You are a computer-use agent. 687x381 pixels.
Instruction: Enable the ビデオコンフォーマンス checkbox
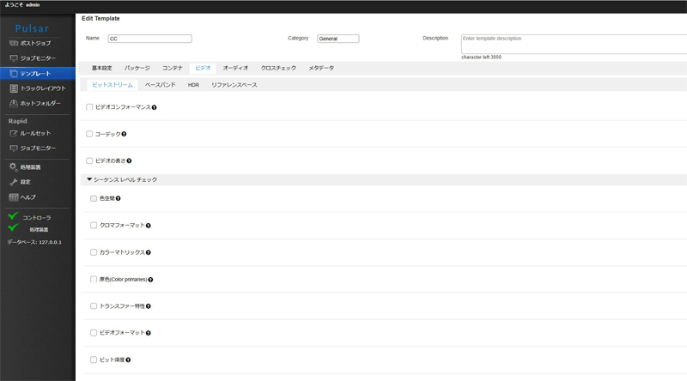point(89,107)
